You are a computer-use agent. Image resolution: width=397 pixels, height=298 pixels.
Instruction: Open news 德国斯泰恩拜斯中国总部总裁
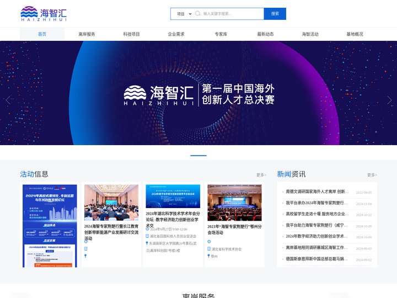point(316,259)
